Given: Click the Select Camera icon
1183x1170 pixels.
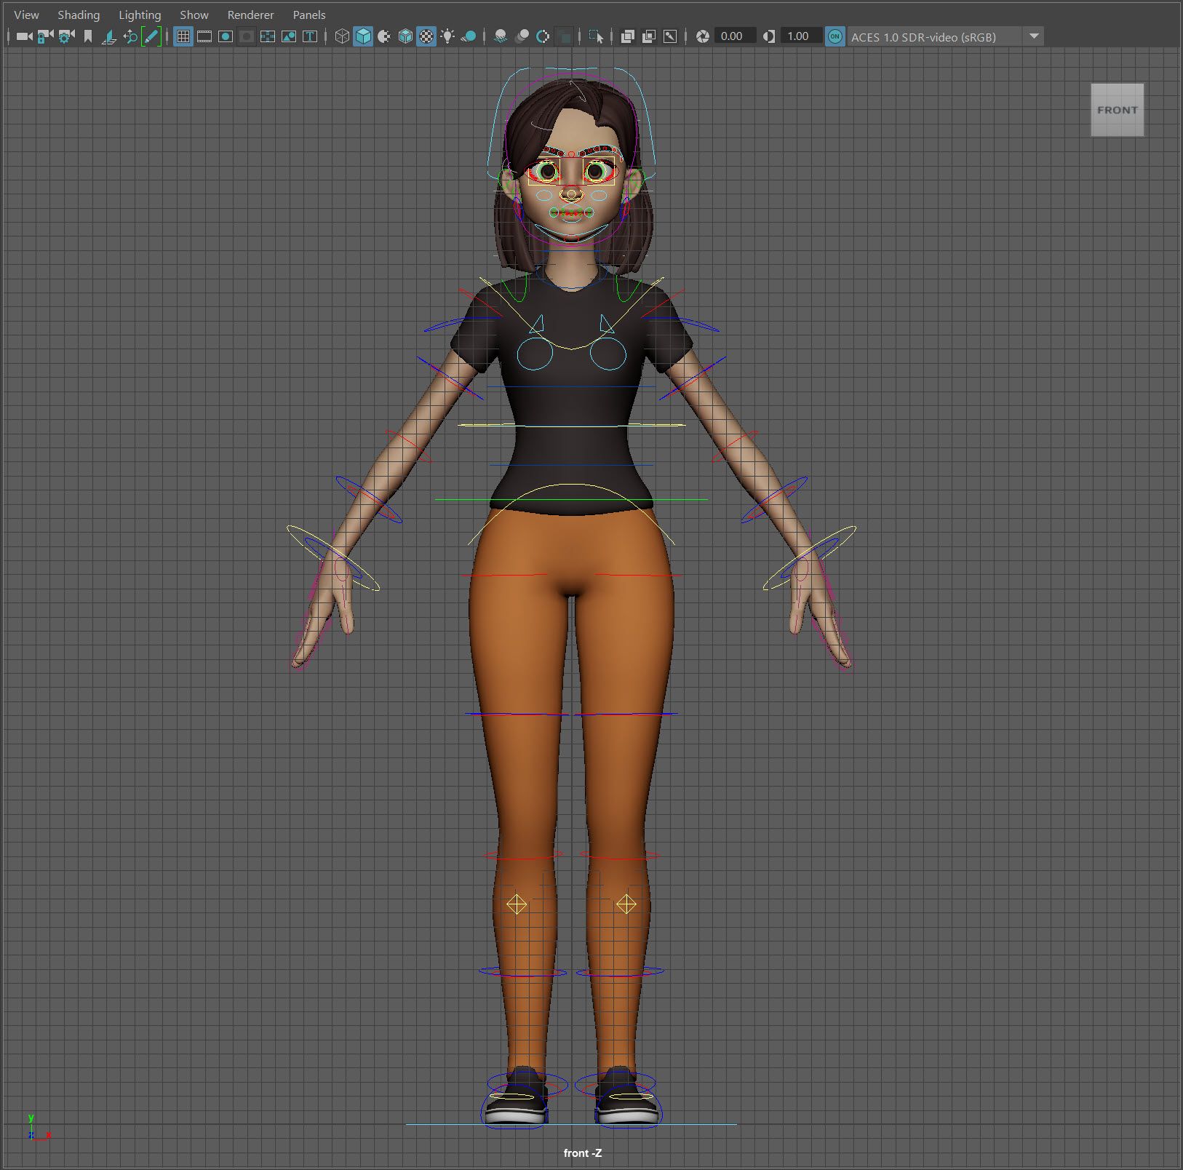Looking at the screenshot, I should click(x=24, y=36).
